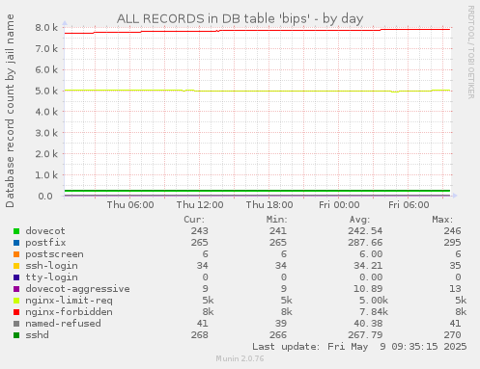Click the 8.0 k y-axis label

[46, 28]
